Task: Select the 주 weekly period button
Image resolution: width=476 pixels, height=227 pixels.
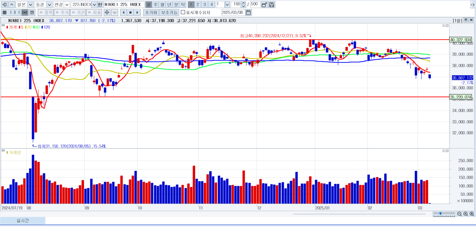Action: coord(156,5)
